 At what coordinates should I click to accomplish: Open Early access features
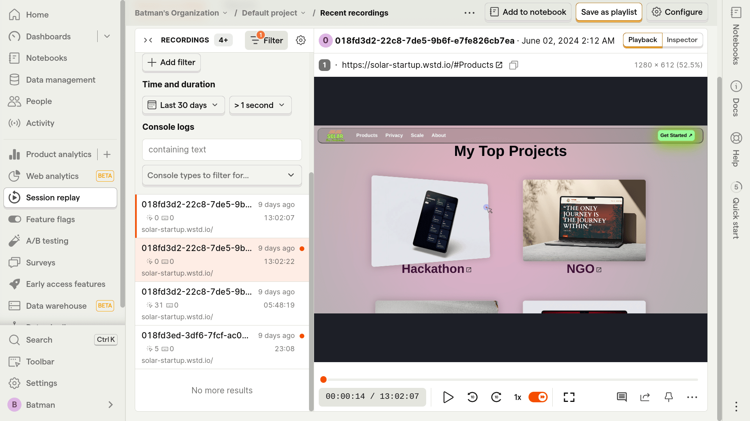[x=60, y=284]
